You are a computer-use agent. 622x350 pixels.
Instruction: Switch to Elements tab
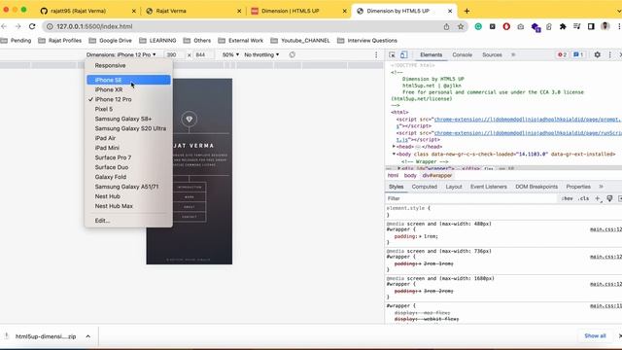point(431,54)
